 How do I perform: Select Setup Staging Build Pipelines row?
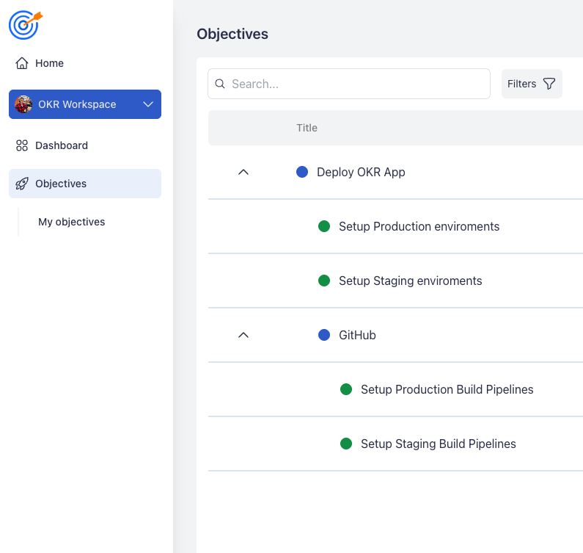438,444
